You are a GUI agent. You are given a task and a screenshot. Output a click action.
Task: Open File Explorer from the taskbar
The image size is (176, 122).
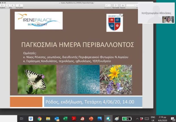48,119
